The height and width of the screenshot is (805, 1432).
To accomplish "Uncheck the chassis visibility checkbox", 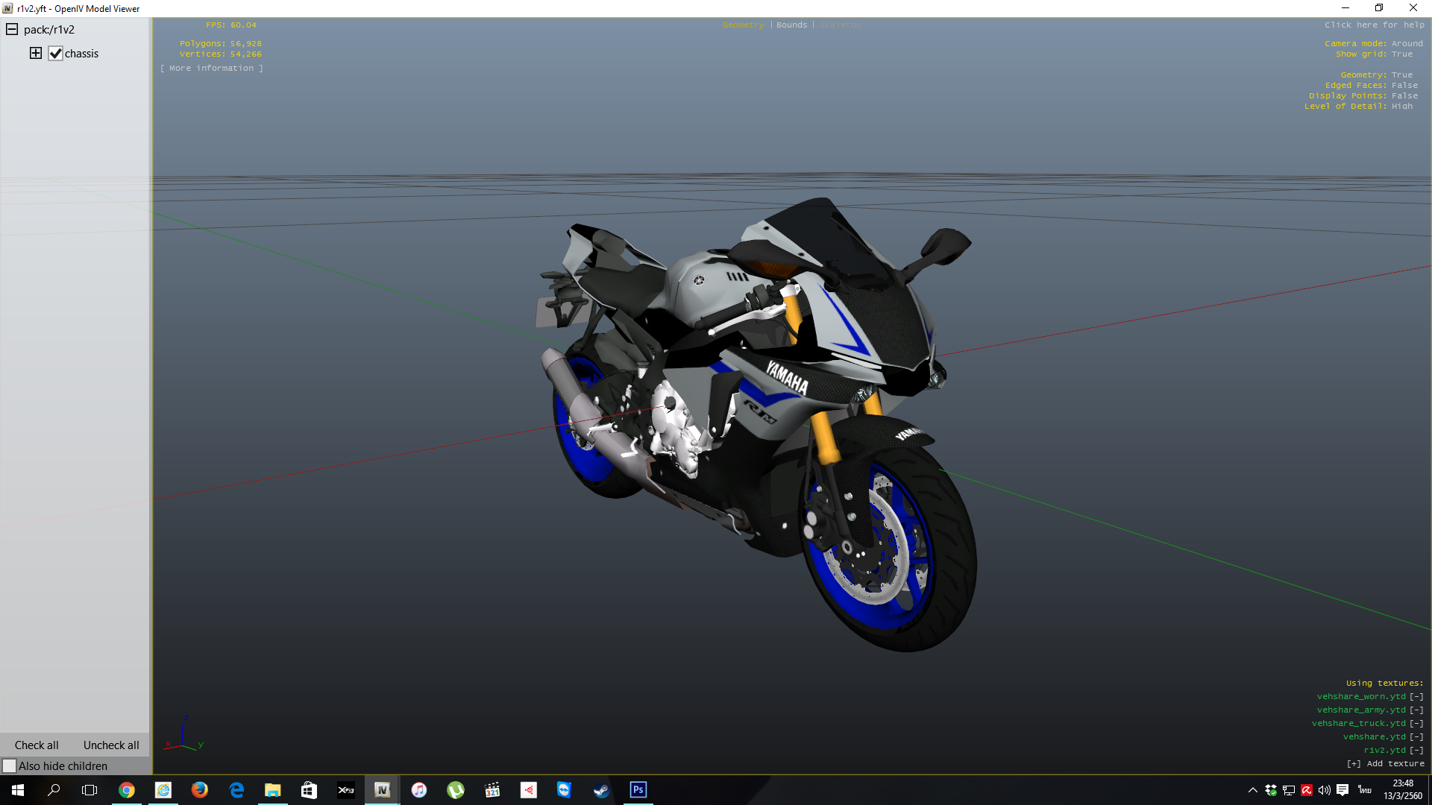I will [56, 54].
